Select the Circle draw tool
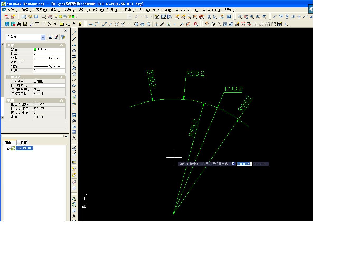Screen dimensions: 339x264 [74, 68]
